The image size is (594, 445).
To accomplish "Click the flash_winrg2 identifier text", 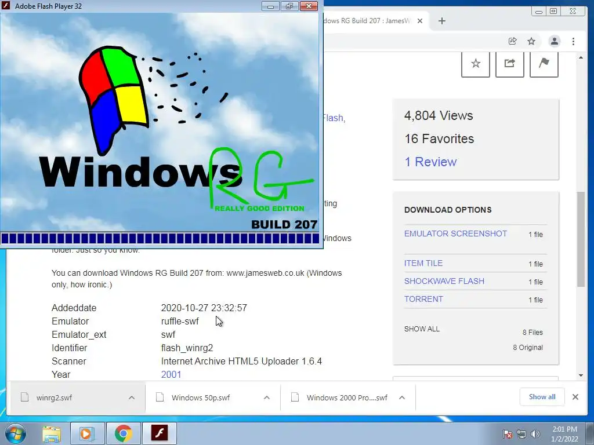I will (x=187, y=348).
